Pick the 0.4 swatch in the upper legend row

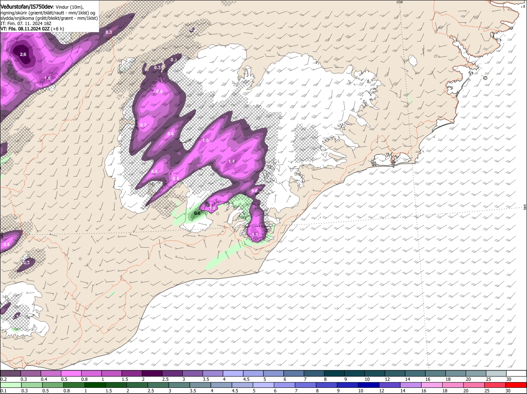(x=51, y=373)
